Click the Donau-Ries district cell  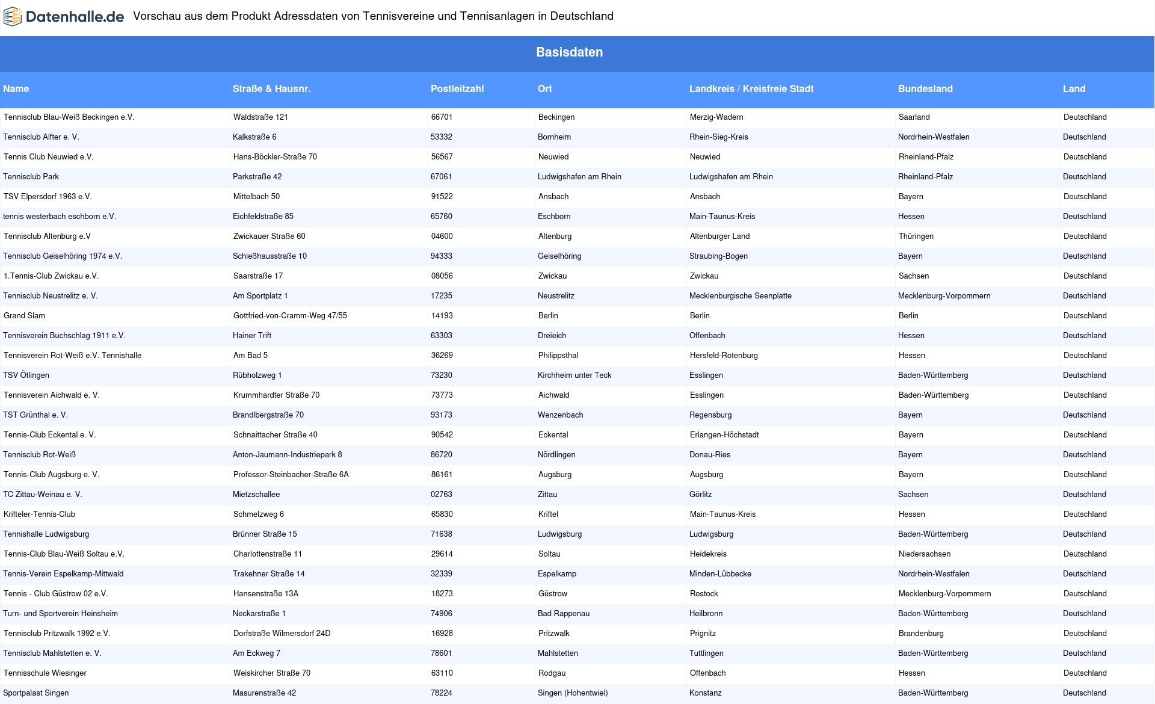709,455
